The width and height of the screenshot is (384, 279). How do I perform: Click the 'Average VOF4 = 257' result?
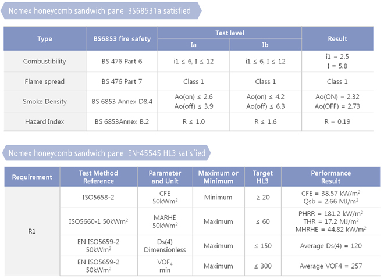coord(330,266)
